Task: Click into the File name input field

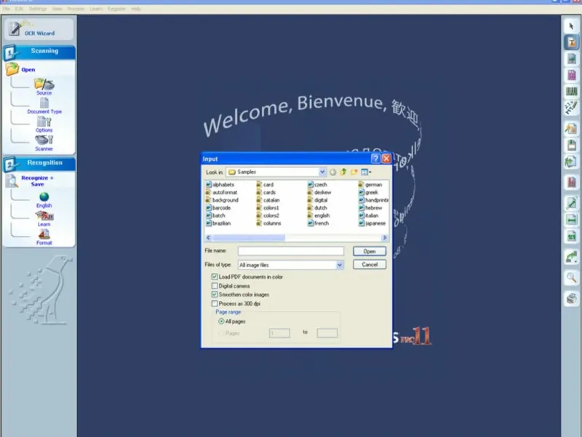Action: (290, 251)
